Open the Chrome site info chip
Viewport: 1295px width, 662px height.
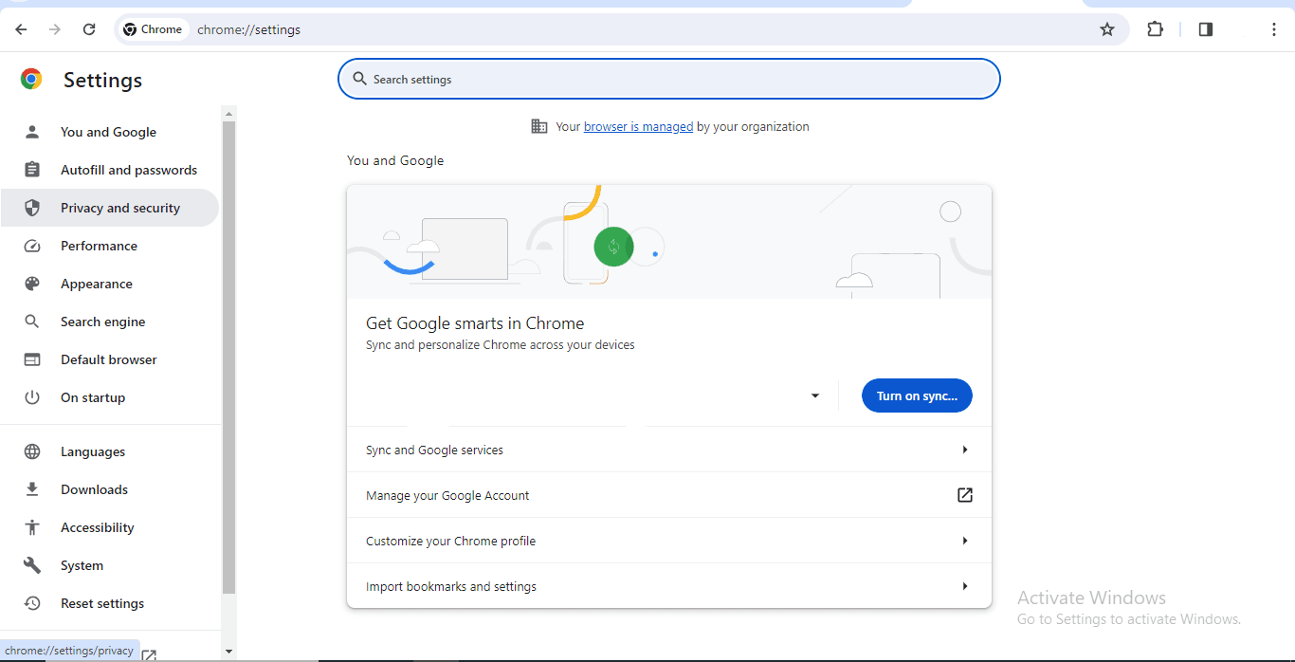click(x=153, y=29)
